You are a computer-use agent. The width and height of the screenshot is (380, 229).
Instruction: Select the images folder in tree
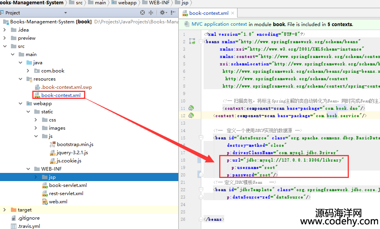click(54, 128)
